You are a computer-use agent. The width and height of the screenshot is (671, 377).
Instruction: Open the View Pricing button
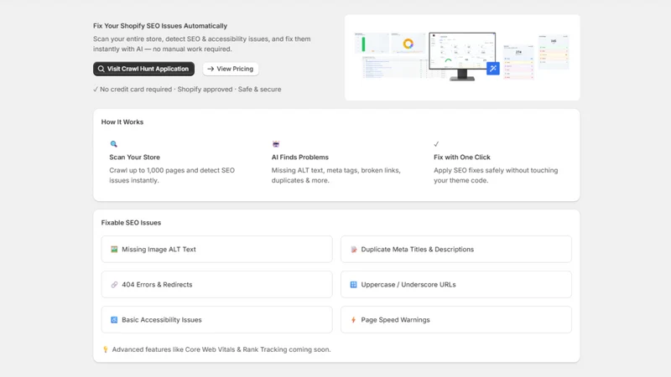coord(231,69)
